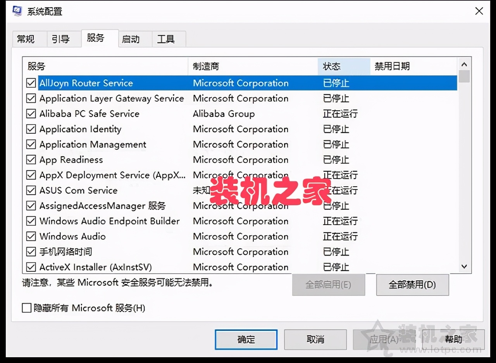Click the 帮助 button

pos(454,339)
